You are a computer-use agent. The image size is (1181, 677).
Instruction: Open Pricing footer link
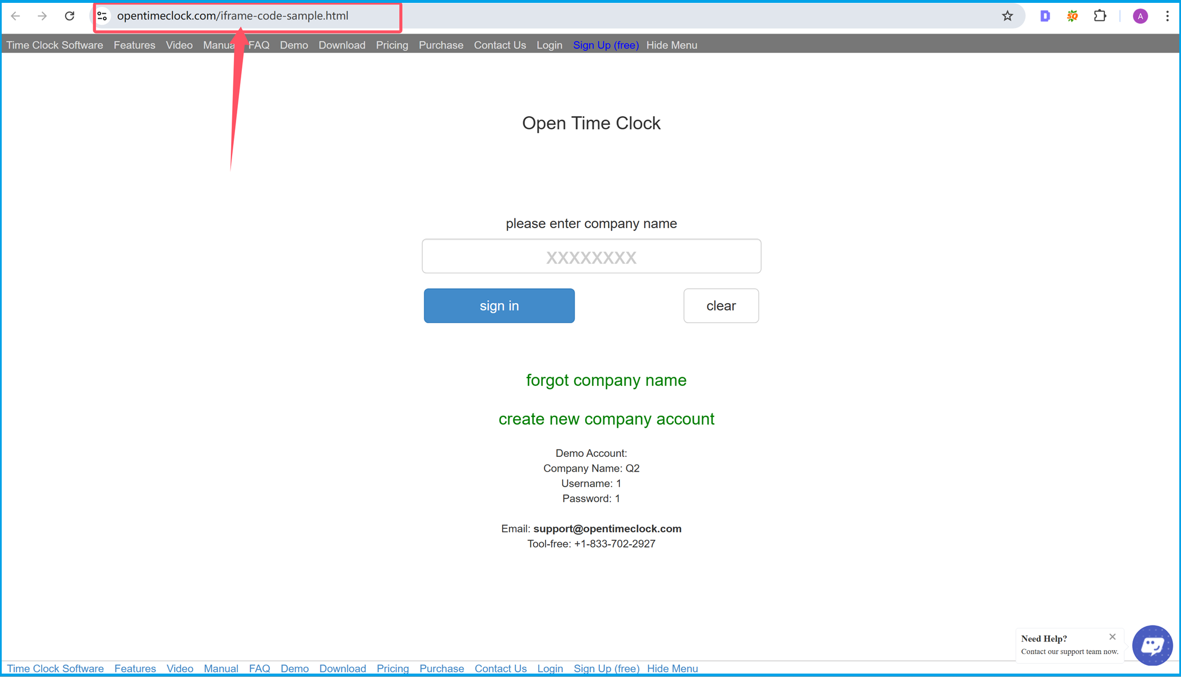(393, 668)
